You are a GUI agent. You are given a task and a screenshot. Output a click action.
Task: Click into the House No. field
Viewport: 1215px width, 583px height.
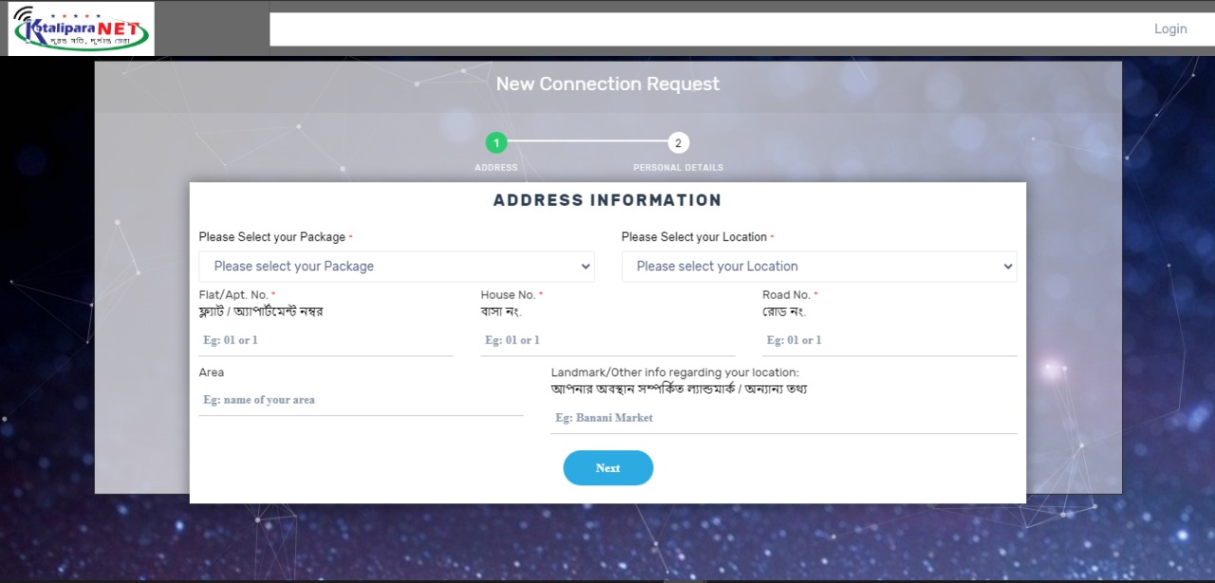607,340
